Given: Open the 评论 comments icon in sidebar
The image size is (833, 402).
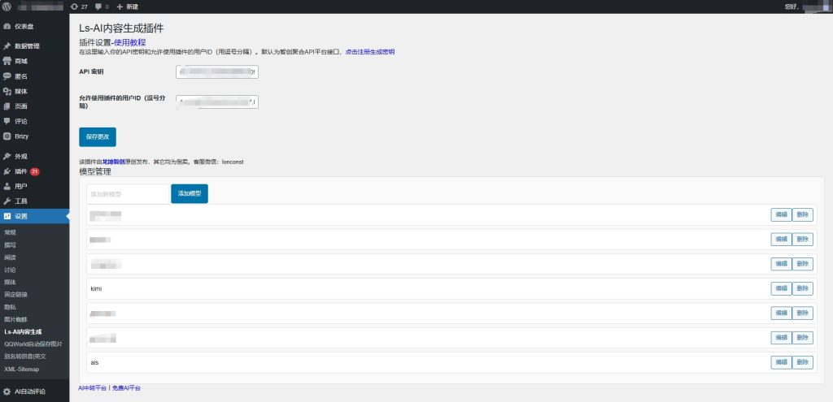Looking at the screenshot, I should coord(7,121).
